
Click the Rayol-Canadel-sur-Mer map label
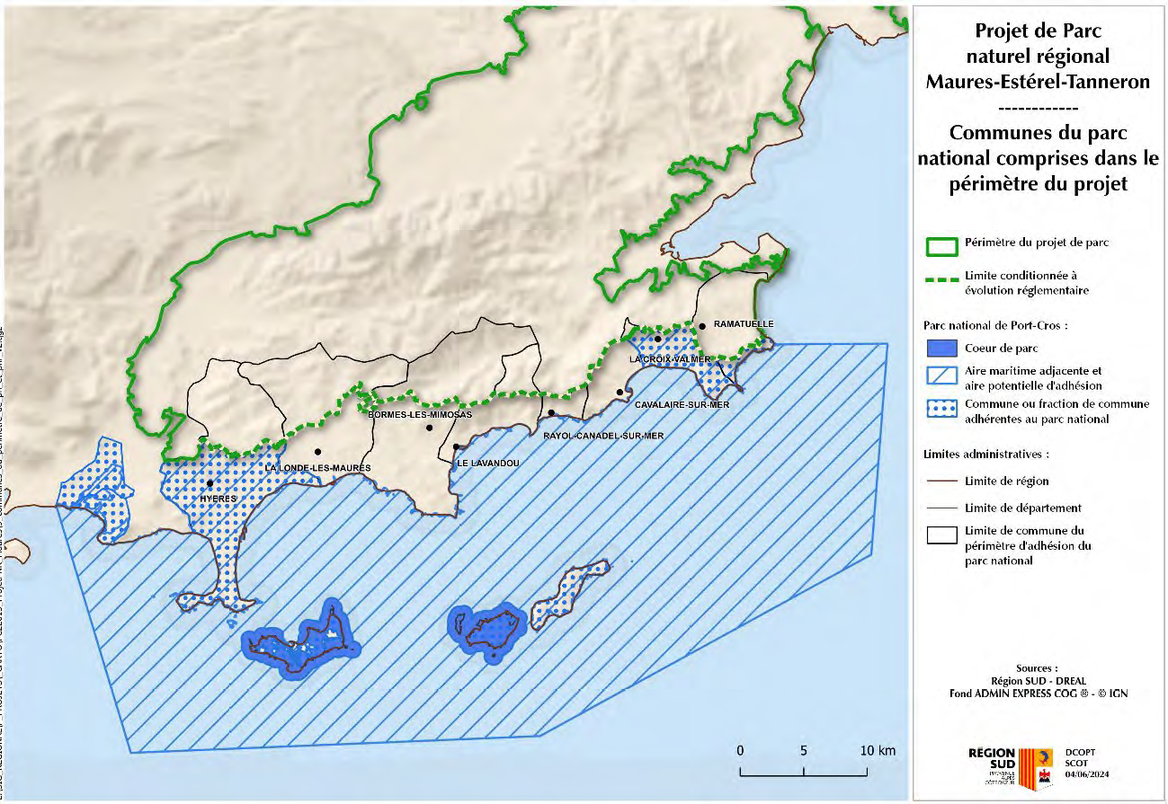602,435
